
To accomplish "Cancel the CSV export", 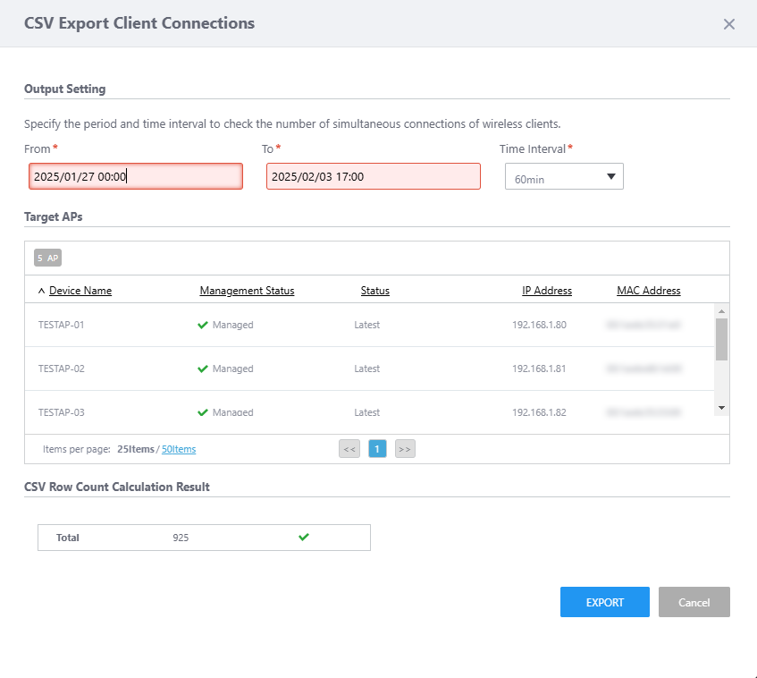I will tap(694, 602).
